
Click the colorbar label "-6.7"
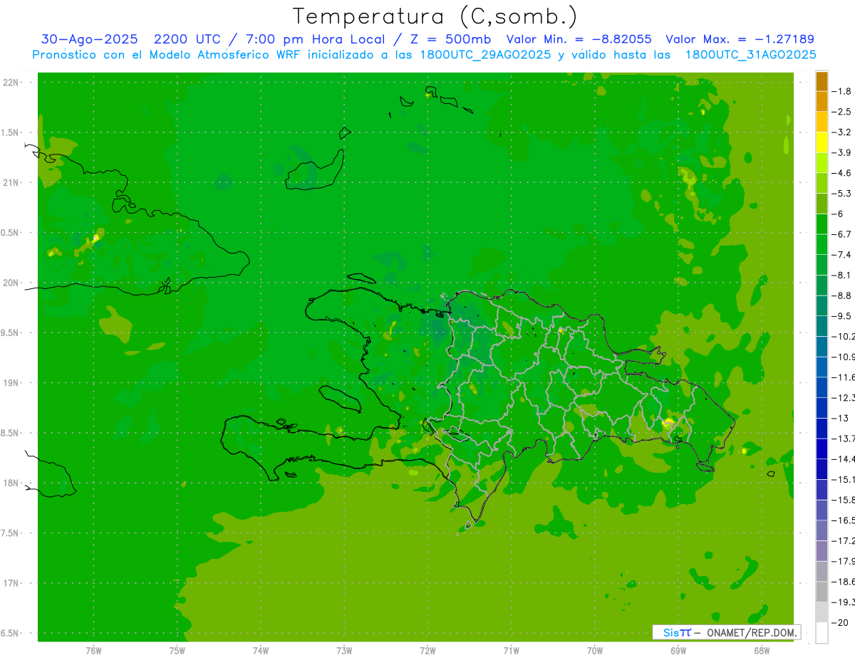point(841,234)
